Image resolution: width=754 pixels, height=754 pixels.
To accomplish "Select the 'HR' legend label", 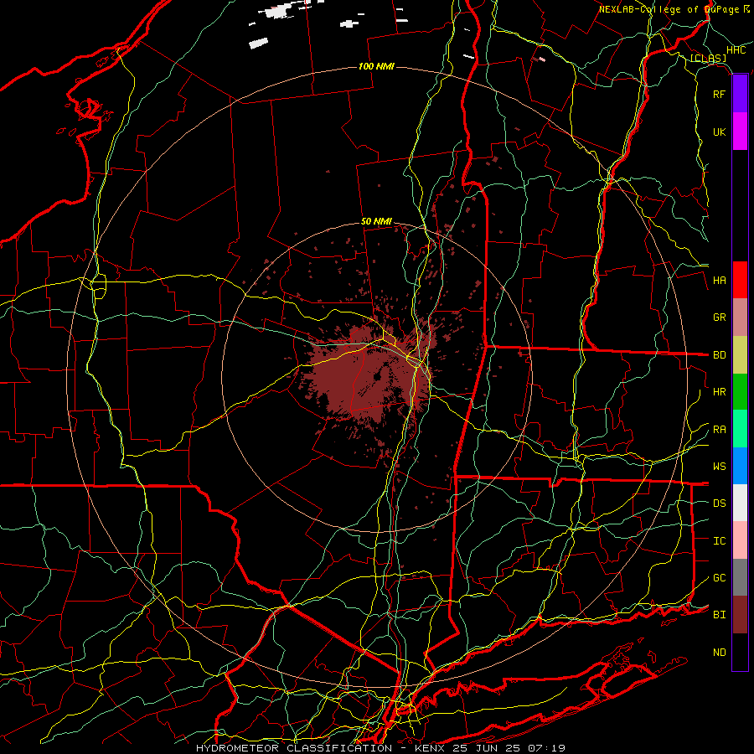I will (719, 392).
